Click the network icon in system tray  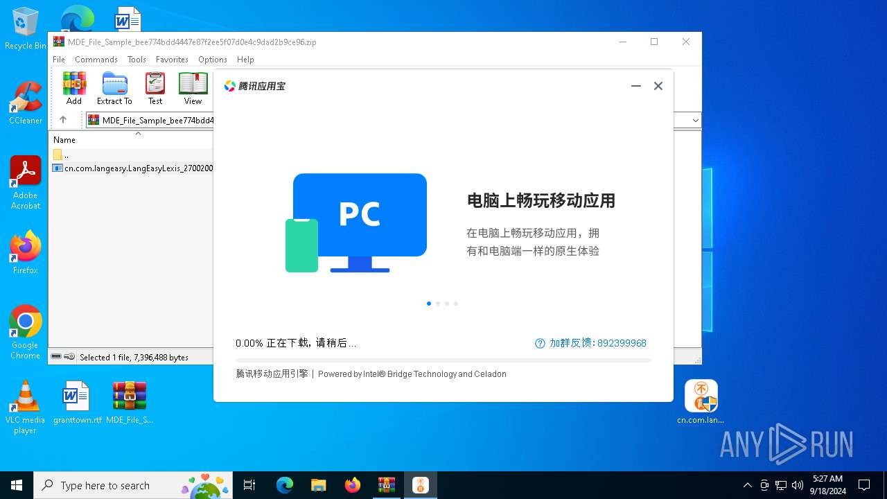click(781, 485)
